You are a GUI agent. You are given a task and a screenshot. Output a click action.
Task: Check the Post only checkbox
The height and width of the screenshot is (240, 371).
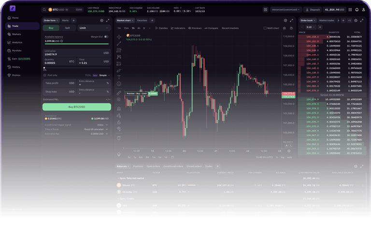(45, 75)
